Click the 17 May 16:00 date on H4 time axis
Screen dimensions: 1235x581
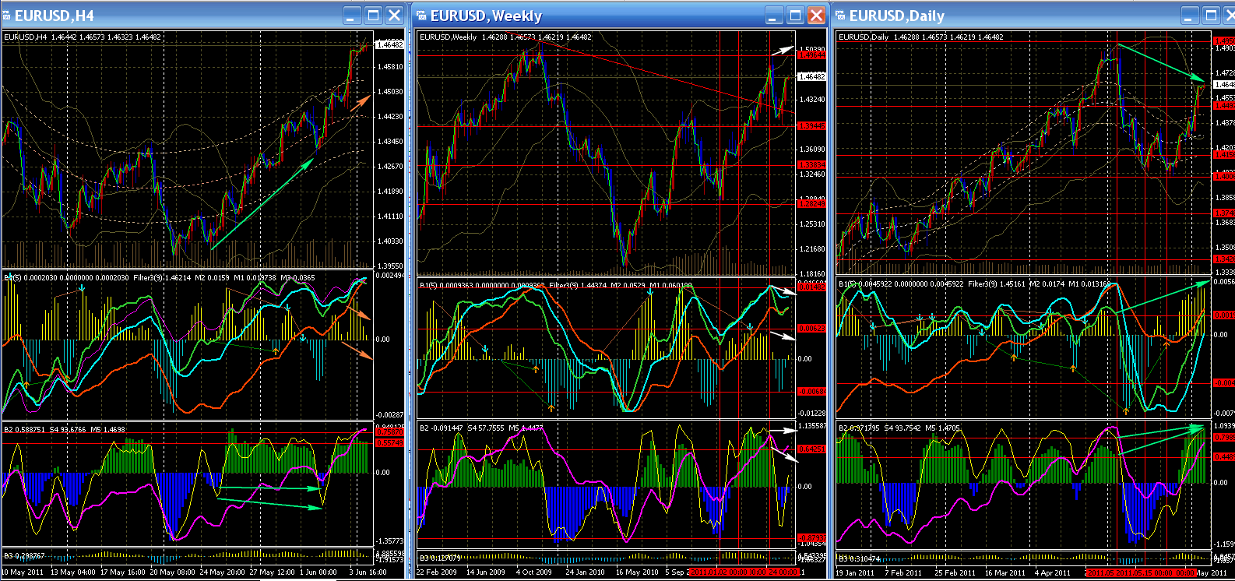(123, 572)
